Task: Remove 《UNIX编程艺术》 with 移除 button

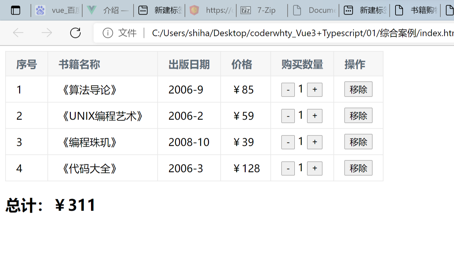Action: point(358,115)
